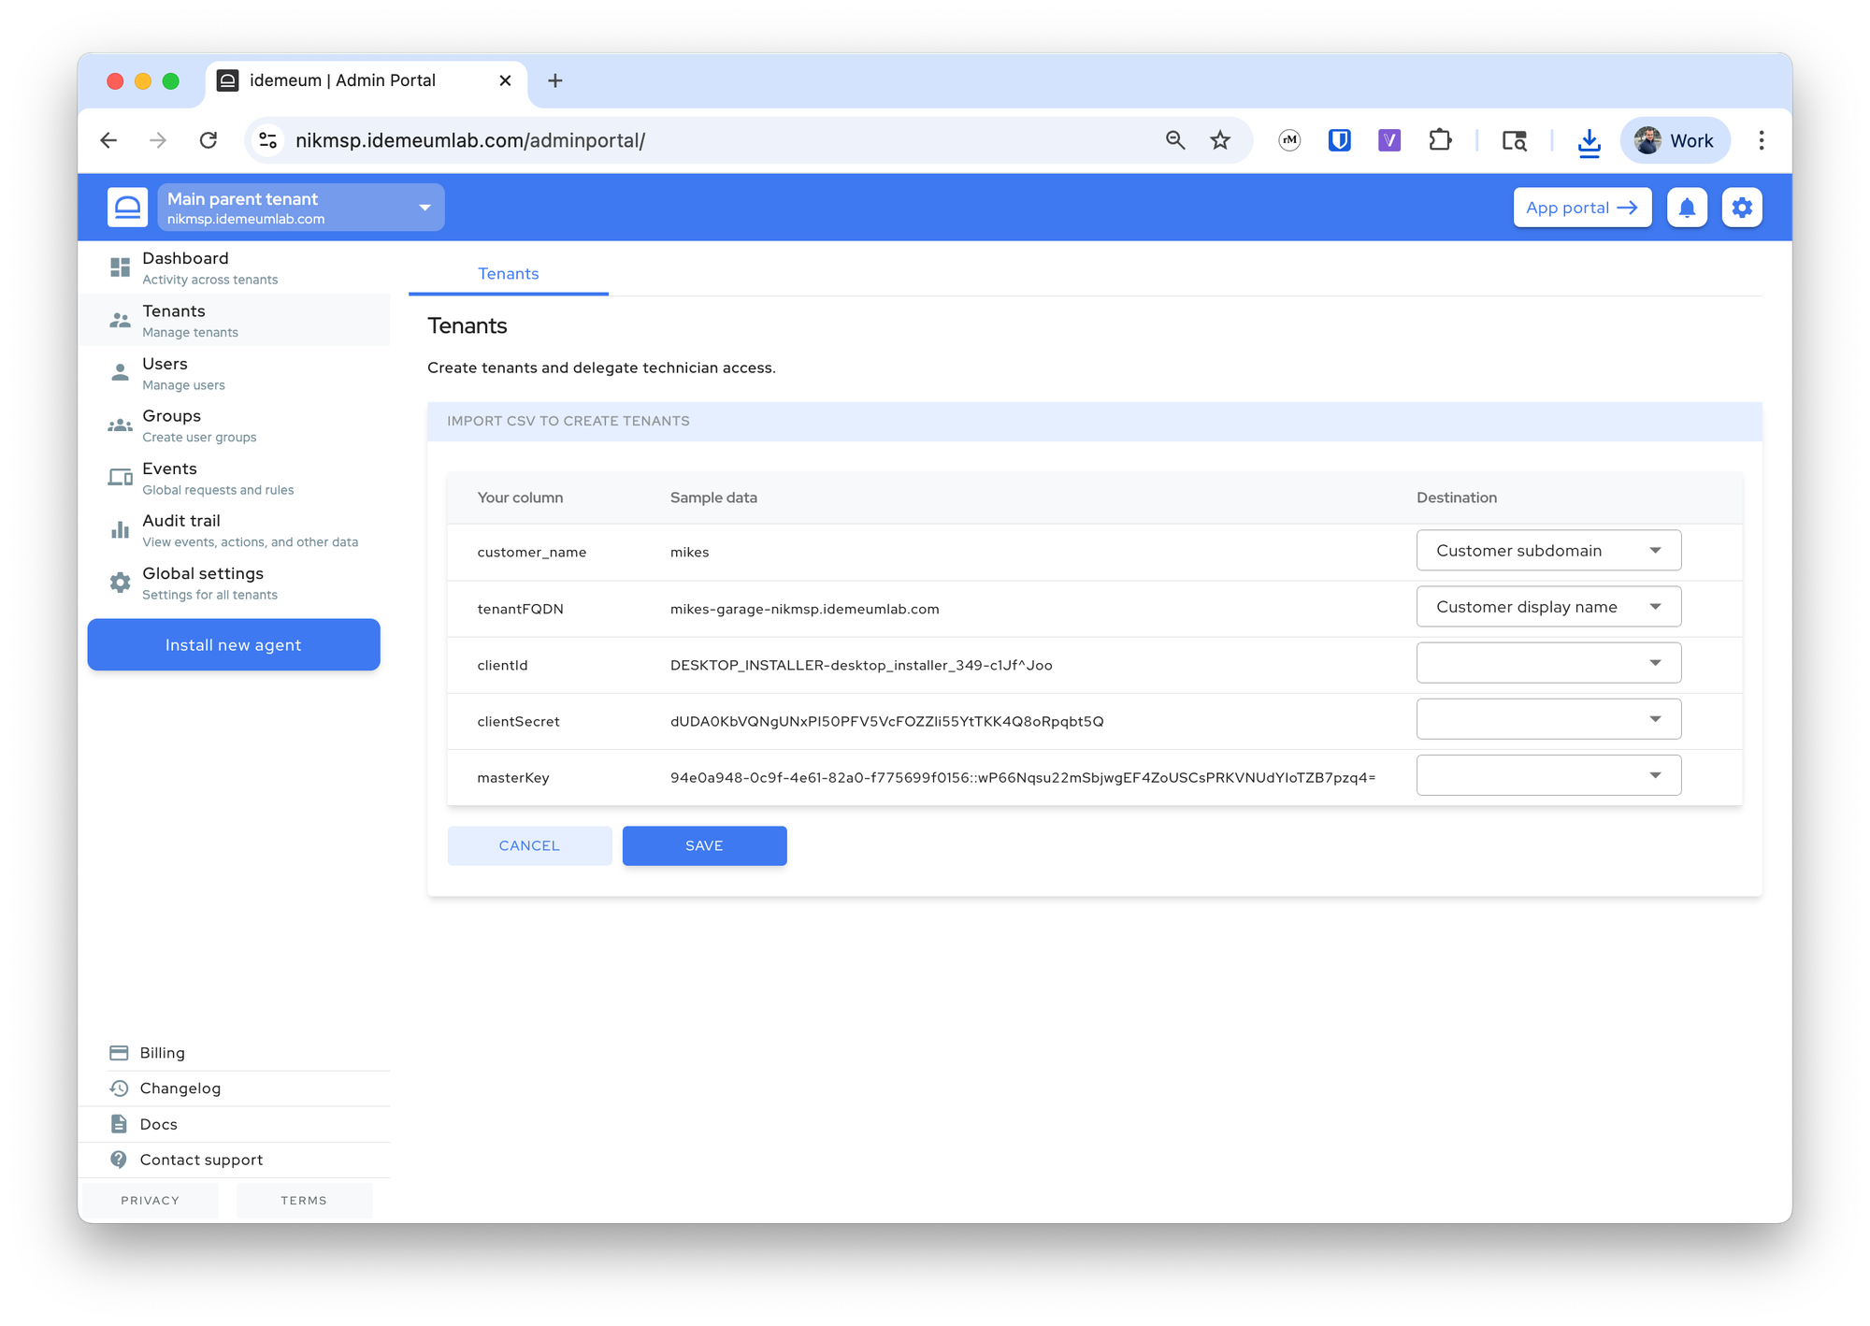Open the Dashboard sidebar item

pyautogui.click(x=234, y=267)
